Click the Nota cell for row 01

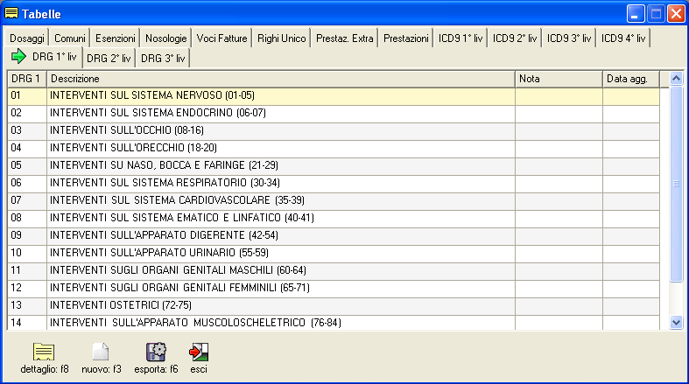coord(558,95)
